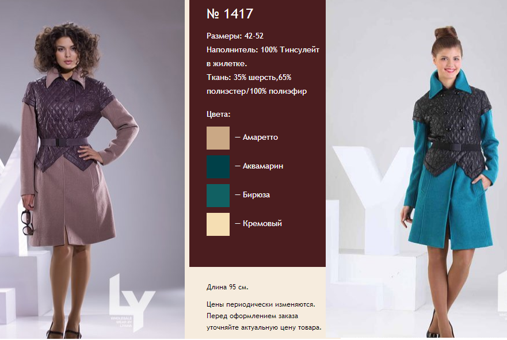Click the Аквамарин color label
Viewport: 507px width, 340px height.
coord(262,166)
